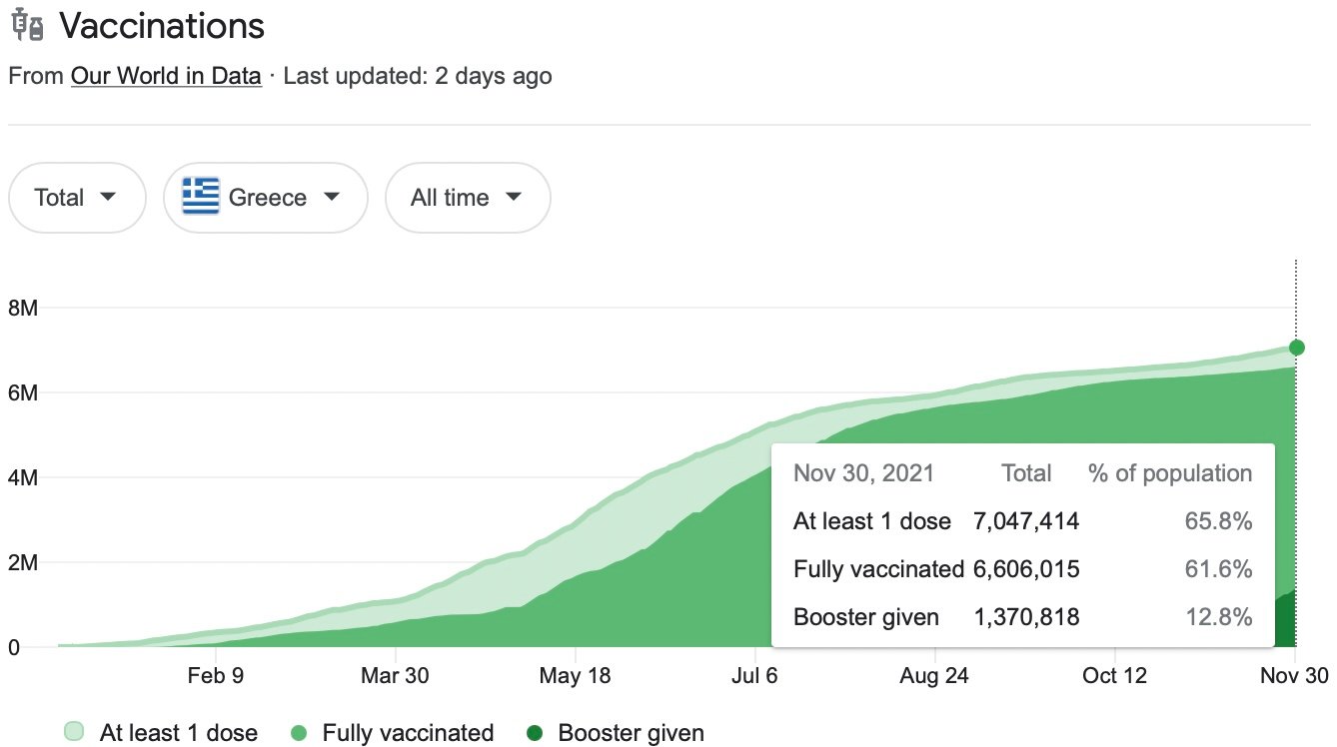Click the green data point marker on chart

(1296, 348)
